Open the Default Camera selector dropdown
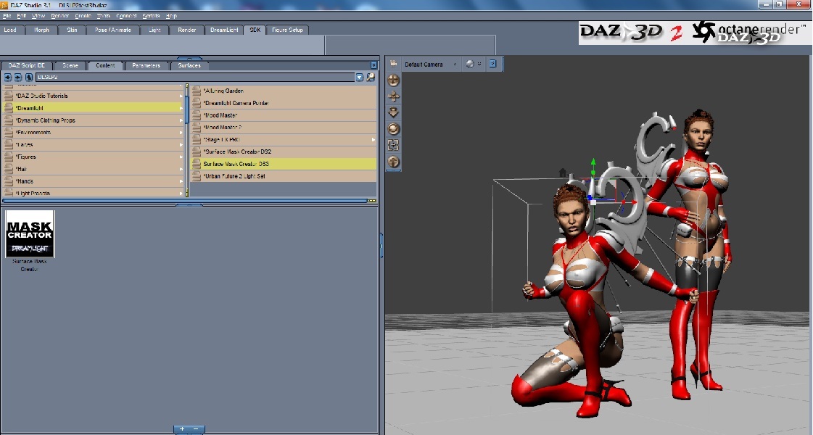Image resolution: width=813 pixels, height=435 pixels. [455, 65]
